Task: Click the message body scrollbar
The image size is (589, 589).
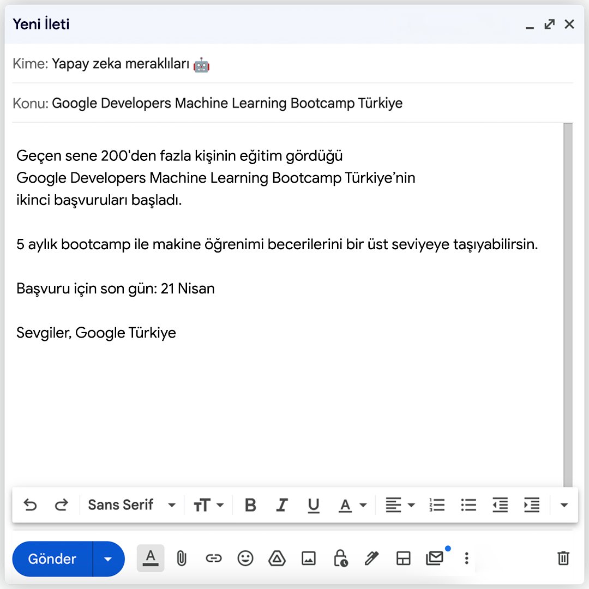Action: coord(568,305)
